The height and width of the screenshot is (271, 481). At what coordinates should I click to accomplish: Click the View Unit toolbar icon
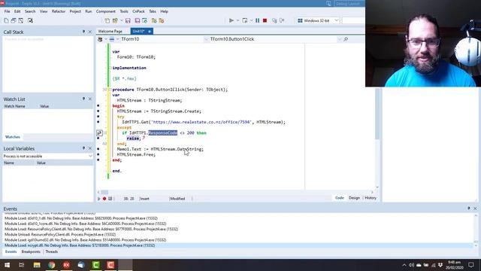pyautogui.click(x=14, y=20)
